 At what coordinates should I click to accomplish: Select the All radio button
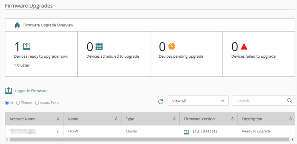tap(7, 103)
